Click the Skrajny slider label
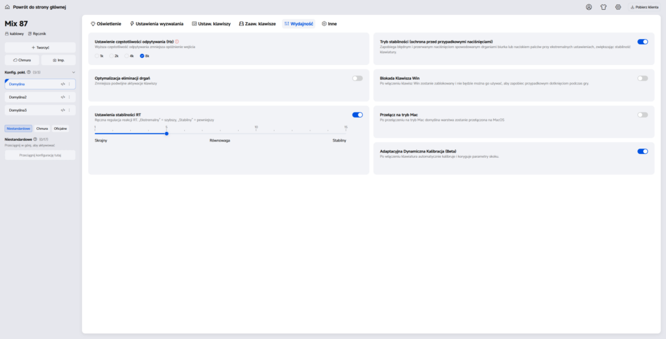 point(101,140)
